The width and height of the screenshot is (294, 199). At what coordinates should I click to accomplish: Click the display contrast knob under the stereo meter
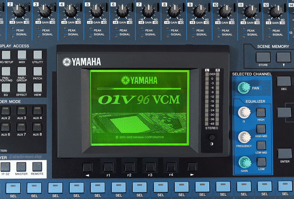pyautogui.click(x=212, y=137)
